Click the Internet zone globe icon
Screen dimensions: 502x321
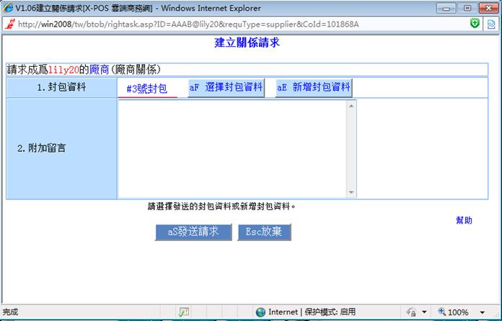click(260, 312)
